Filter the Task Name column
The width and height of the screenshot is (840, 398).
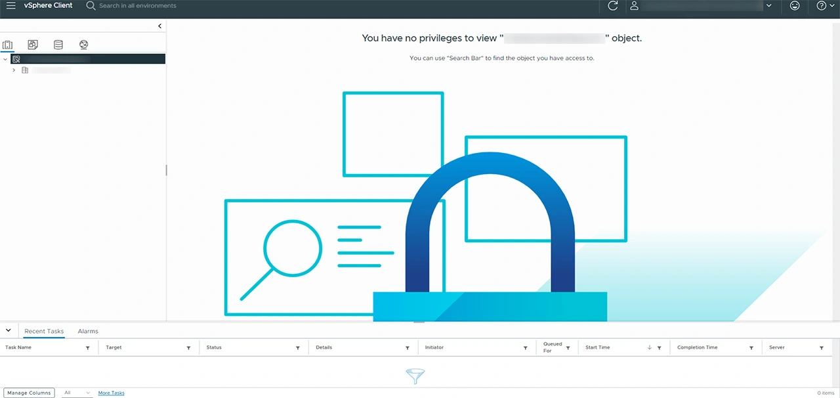tap(88, 348)
